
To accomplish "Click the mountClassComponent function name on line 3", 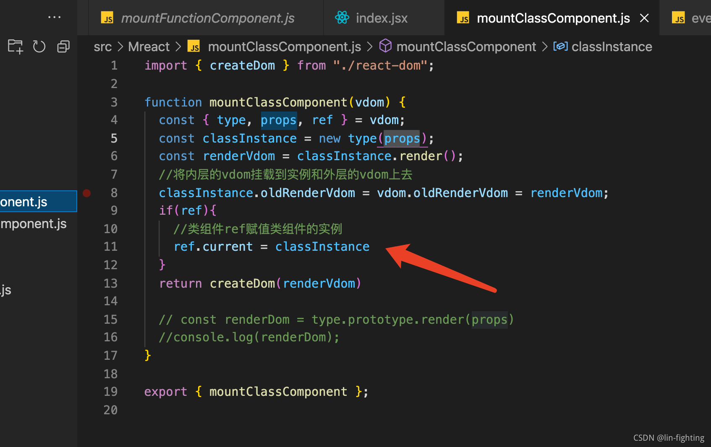I will click(278, 102).
